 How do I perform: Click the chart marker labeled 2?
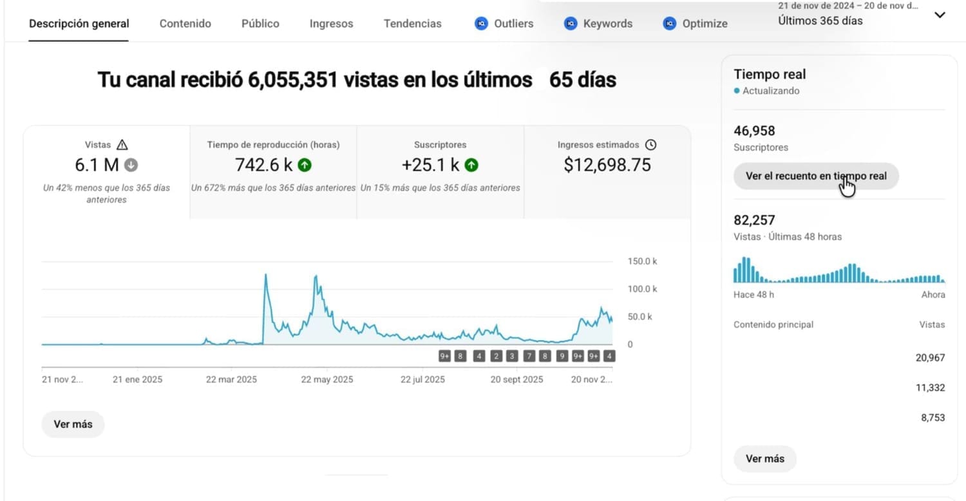click(496, 356)
